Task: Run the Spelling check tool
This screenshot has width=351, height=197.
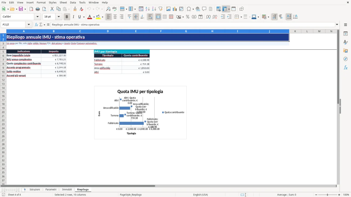Action: (115, 9)
